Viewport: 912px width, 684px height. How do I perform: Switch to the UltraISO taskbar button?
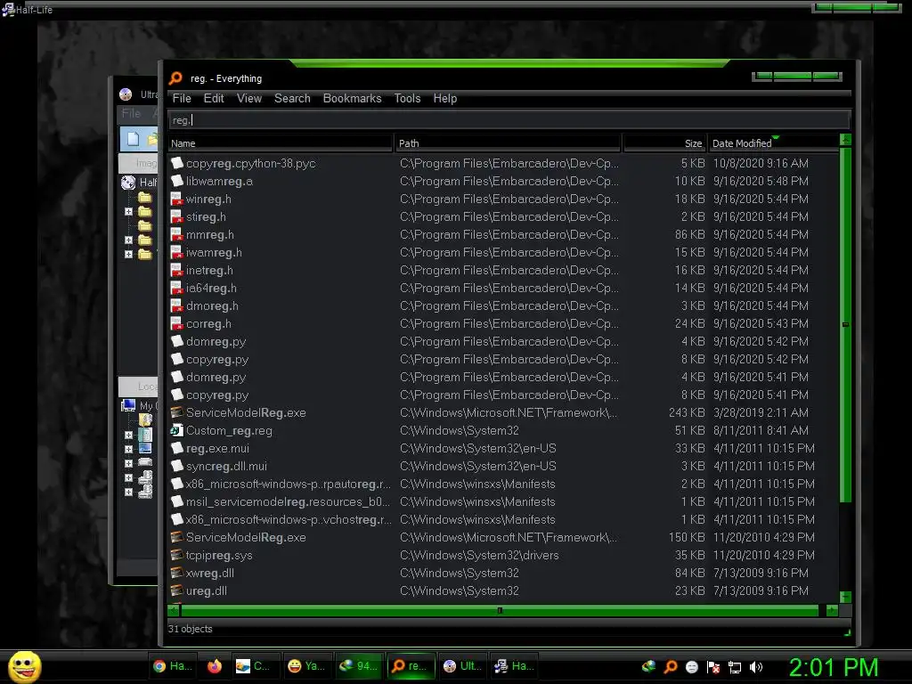point(462,666)
